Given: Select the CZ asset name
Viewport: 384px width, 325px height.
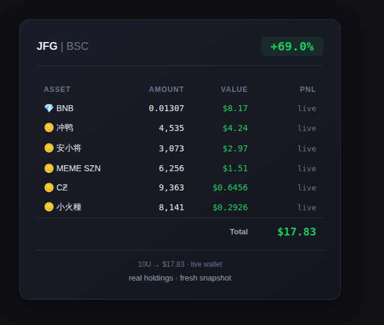Looking at the screenshot, I should [62, 187].
